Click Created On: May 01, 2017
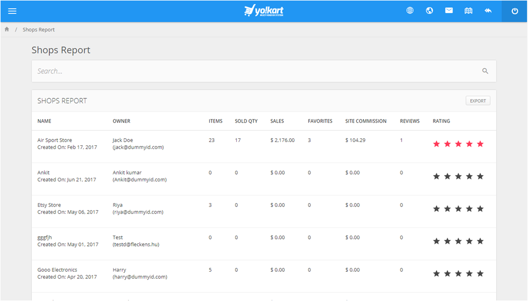This screenshot has height=301, width=528. (68, 244)
